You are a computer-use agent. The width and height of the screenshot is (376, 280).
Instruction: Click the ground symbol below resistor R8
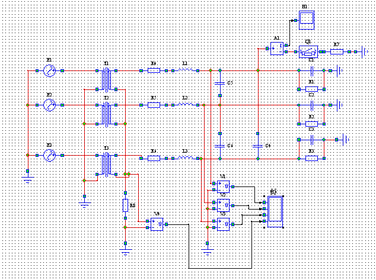[x=125, y=252]
